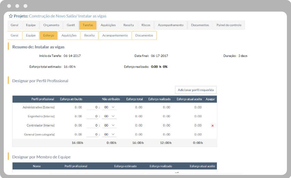Viewport: 291px width, 178px height.
Task: Go to Painel de controle tab
Action: (x=228, y=25)
